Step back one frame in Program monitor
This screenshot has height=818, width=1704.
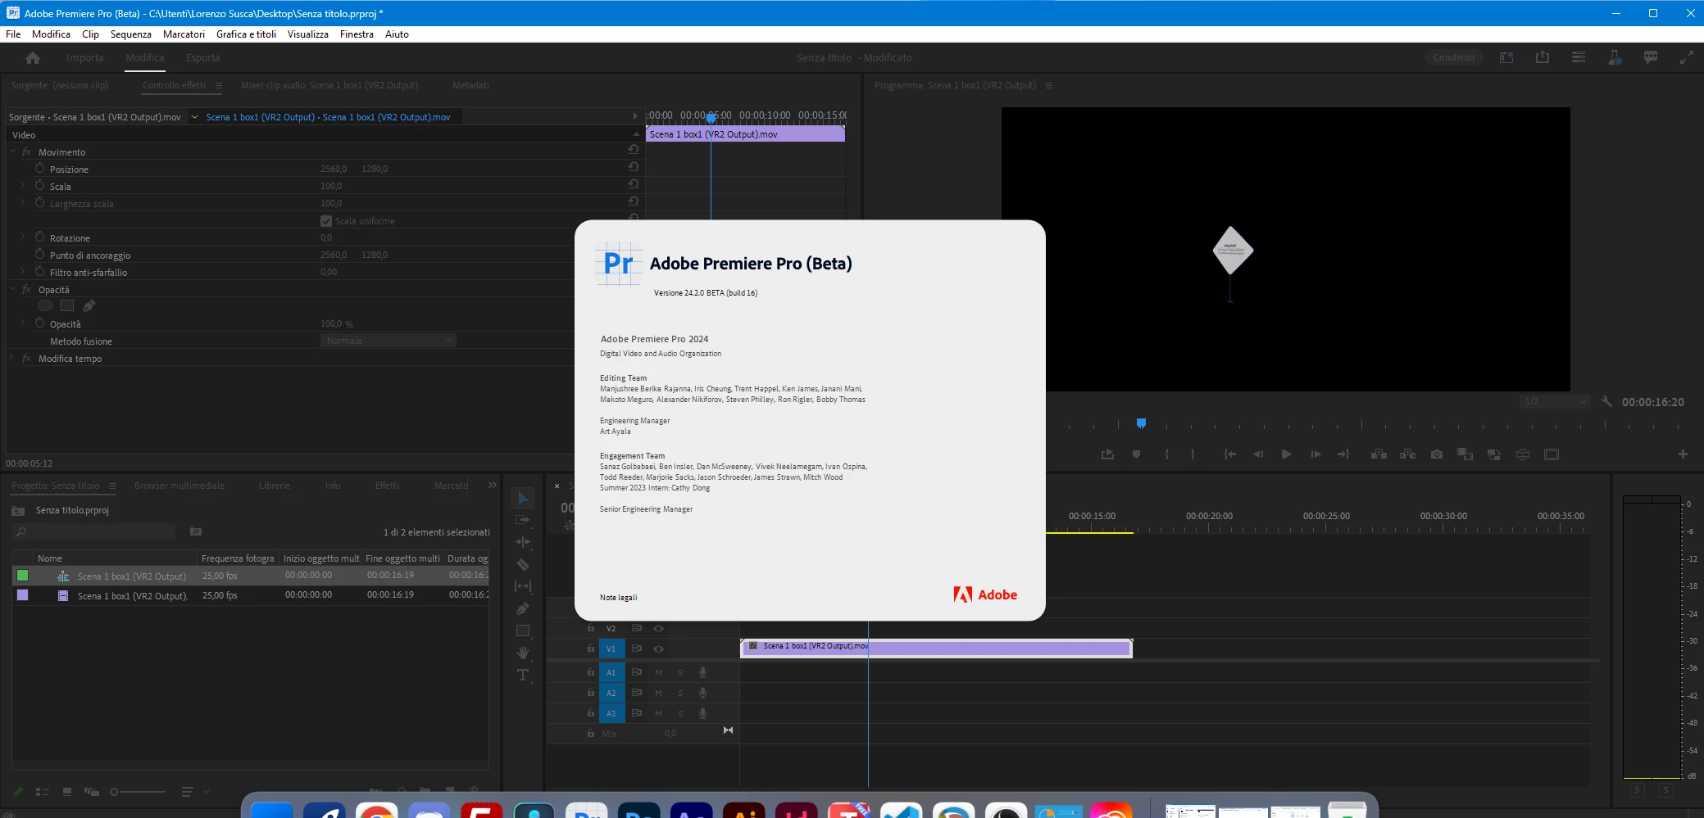tap(1258, 454)
